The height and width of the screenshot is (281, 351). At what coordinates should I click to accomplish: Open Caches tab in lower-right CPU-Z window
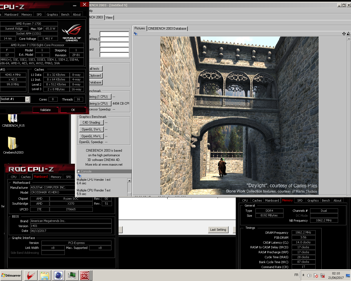click(257, 201)
